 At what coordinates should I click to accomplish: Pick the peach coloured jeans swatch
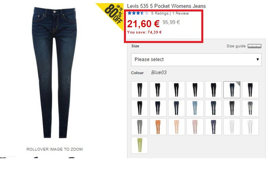[176, 127]
